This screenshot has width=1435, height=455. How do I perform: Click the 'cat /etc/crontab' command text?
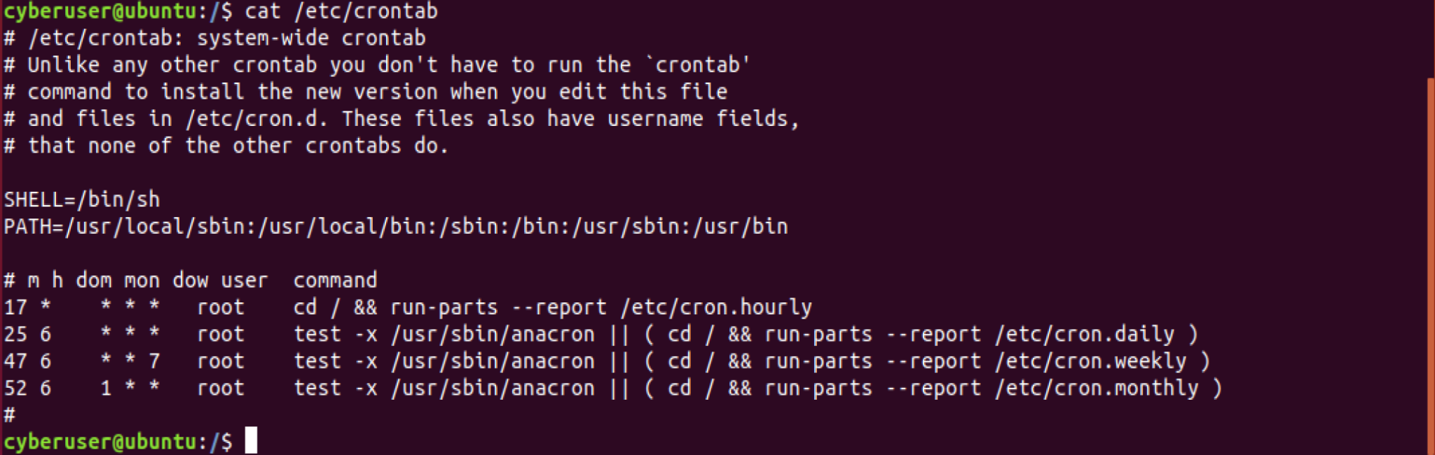click(341, 11)
